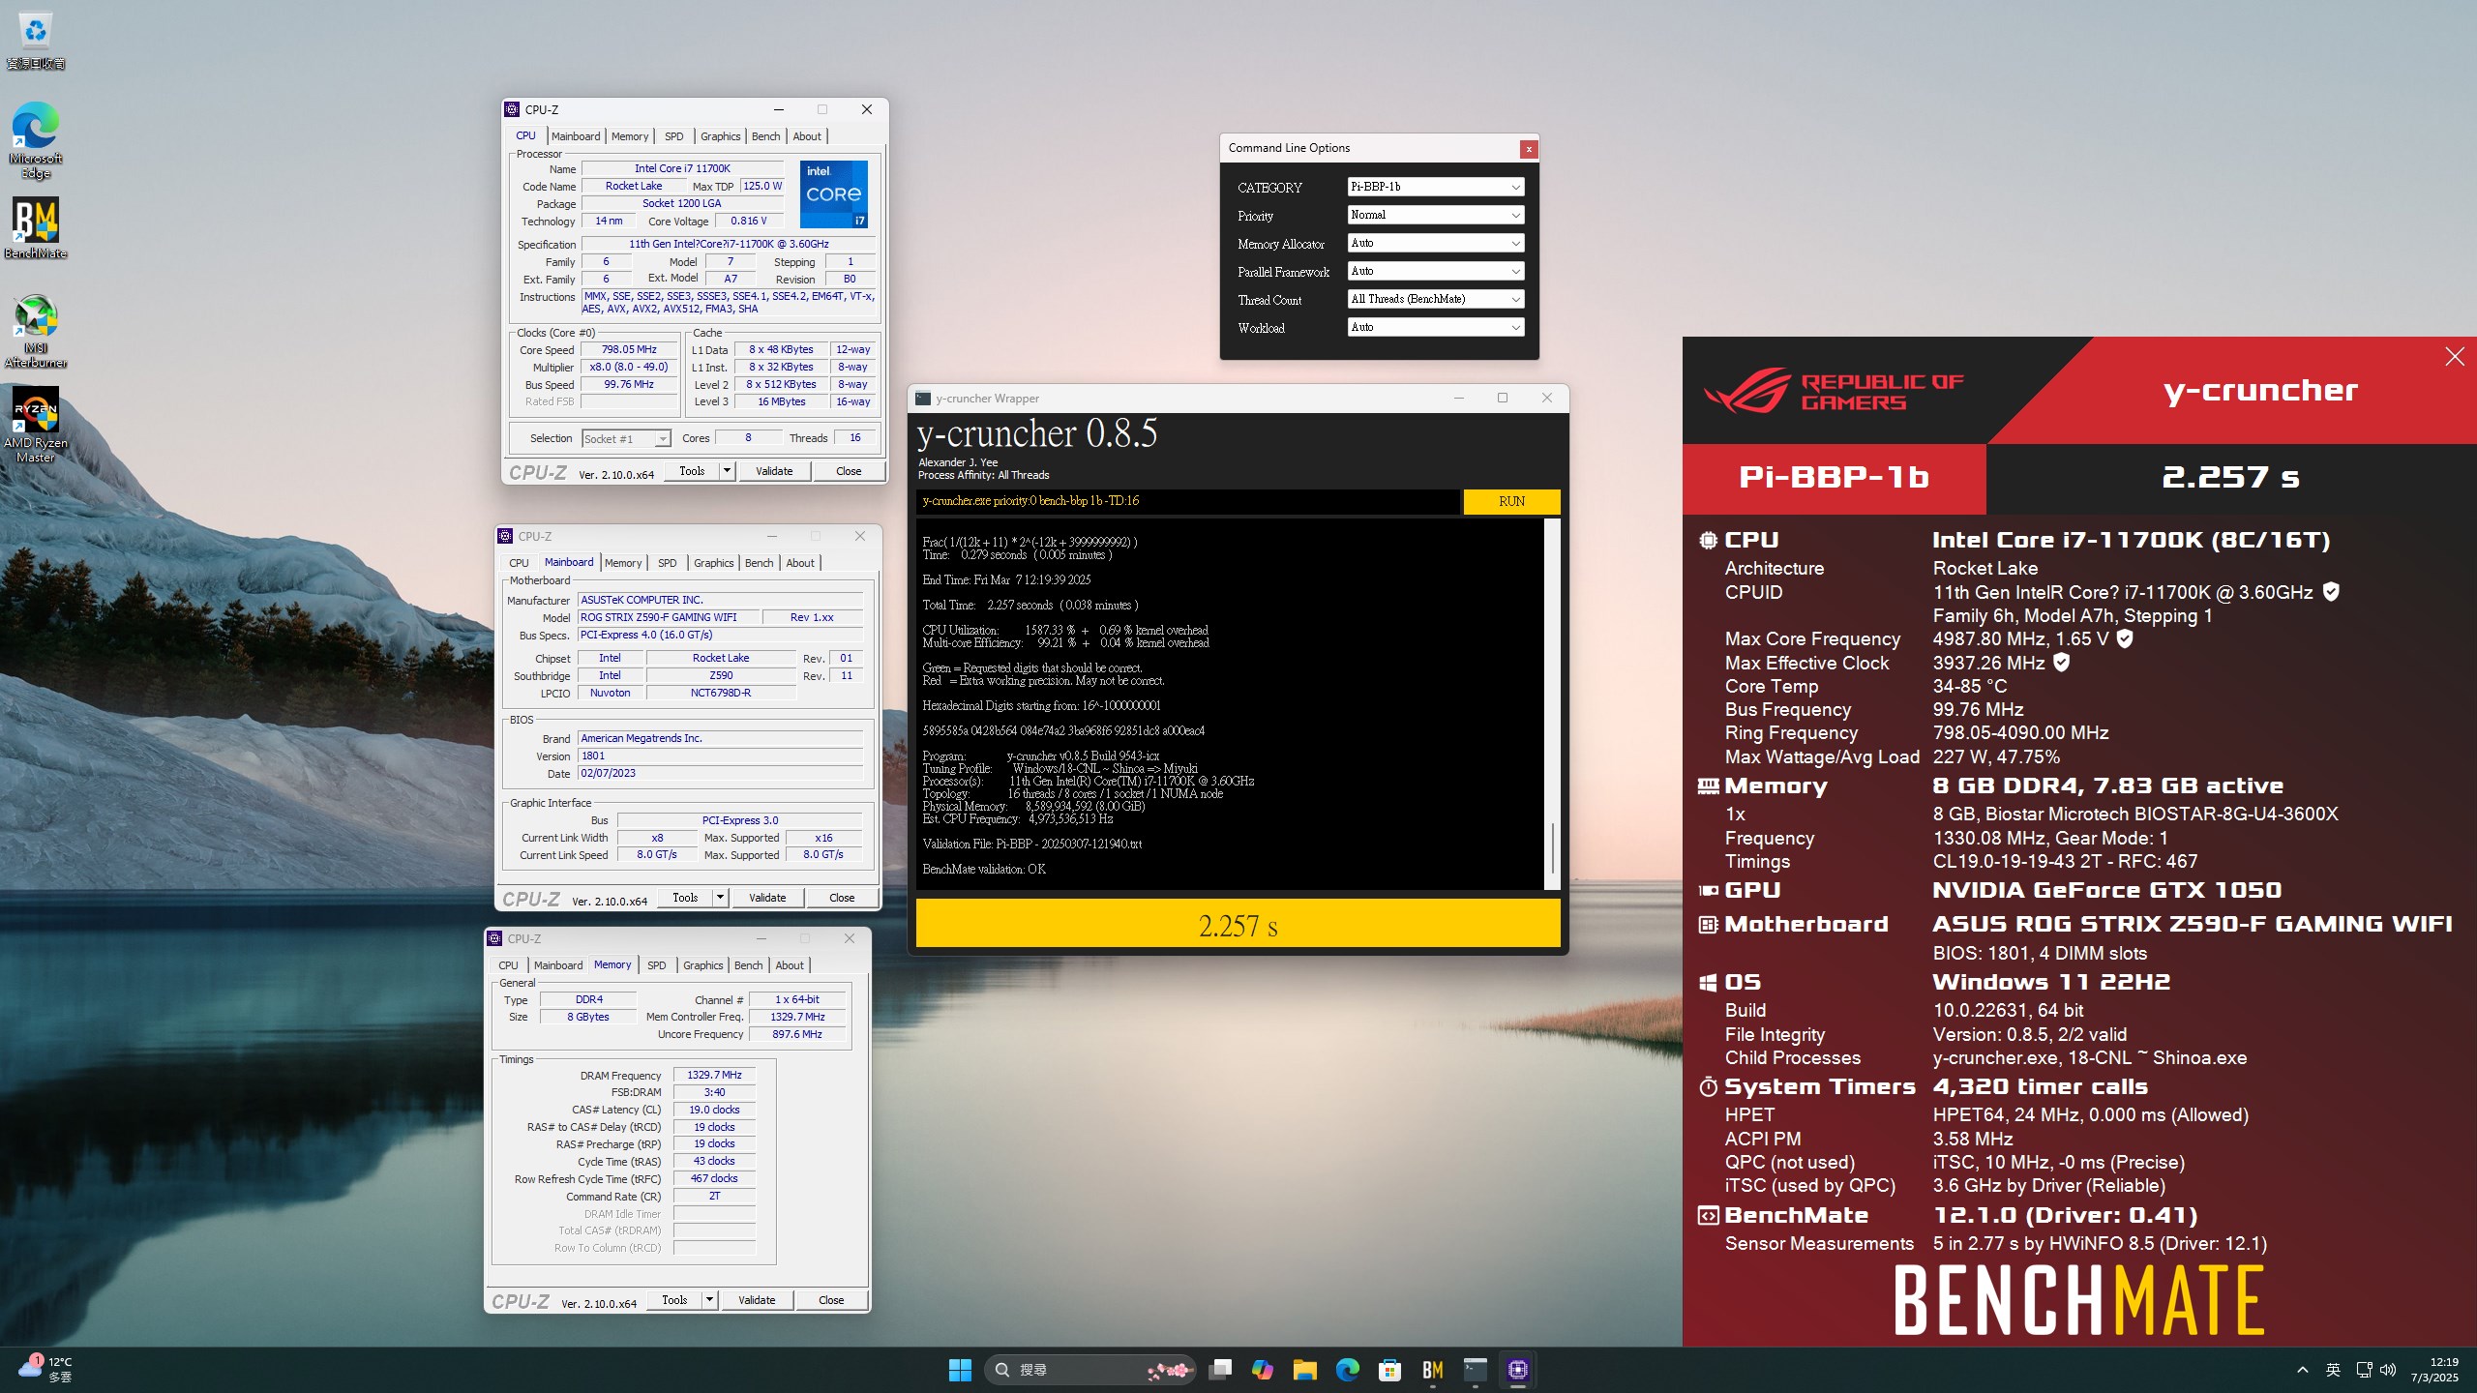2477x1393 pixels.
Task: Open Copilot from the taskbar
Action: pos(1263,1369)
